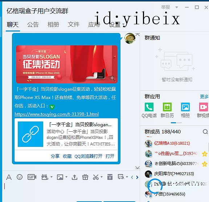Click 收藏 on link card

67,156
